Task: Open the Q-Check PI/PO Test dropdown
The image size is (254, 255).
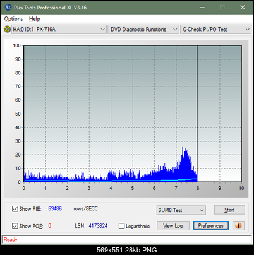Action: click(x=215, y=30)
